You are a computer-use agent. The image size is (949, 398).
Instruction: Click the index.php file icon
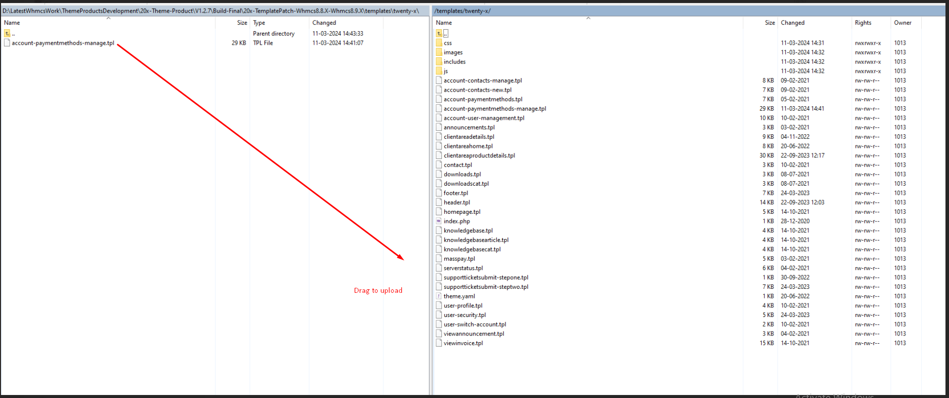click(x=439, y=221)
